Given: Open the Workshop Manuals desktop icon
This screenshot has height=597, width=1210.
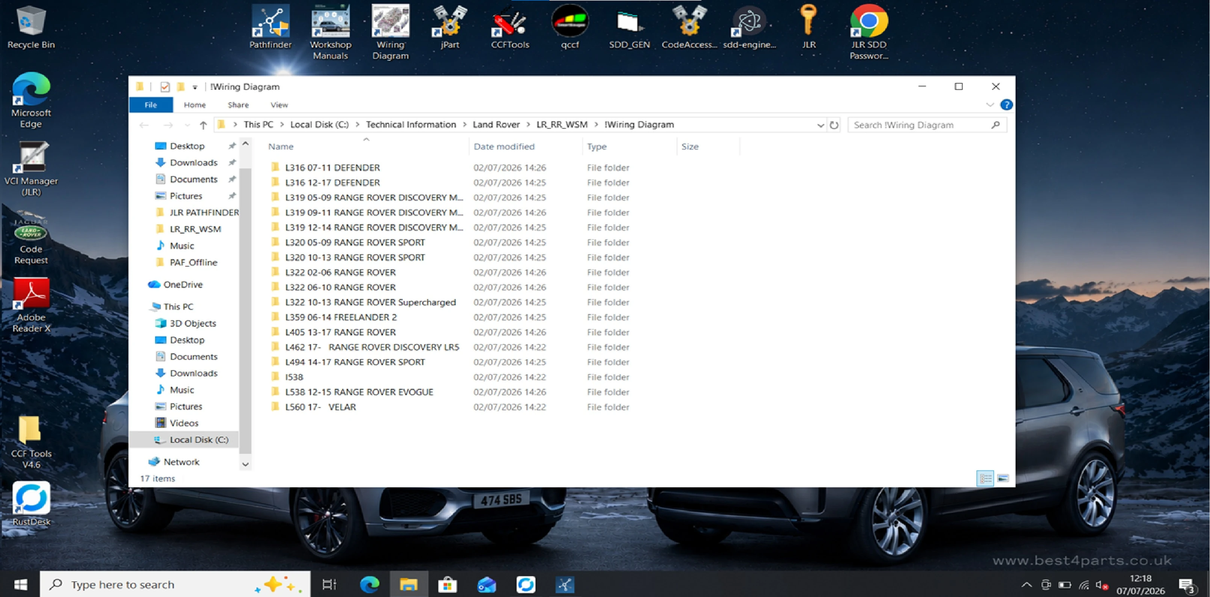Looking at the screenshot, I should [x=330, y=32].
